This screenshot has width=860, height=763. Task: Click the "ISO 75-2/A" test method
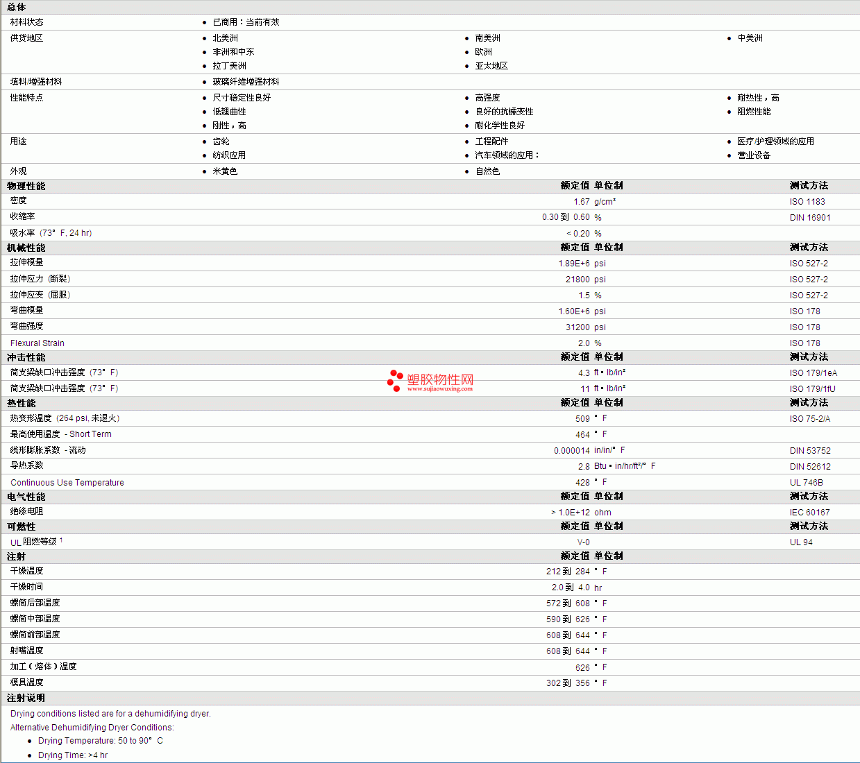point(810,419)
